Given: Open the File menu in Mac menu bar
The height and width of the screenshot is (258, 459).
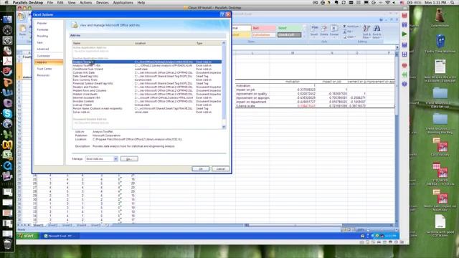Looking at the screenshot, I should (x=50, y=2).
